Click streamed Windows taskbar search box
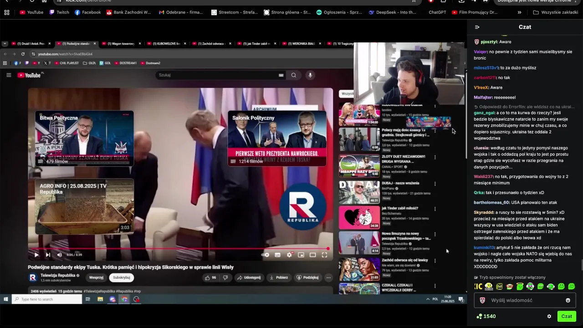 coord(47,299)
